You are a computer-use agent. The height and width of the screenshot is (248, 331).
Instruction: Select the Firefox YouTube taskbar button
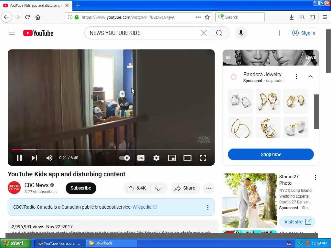60,243
